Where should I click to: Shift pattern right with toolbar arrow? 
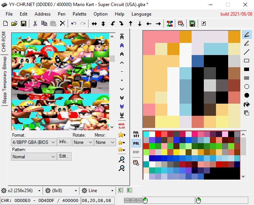(158, 24)
